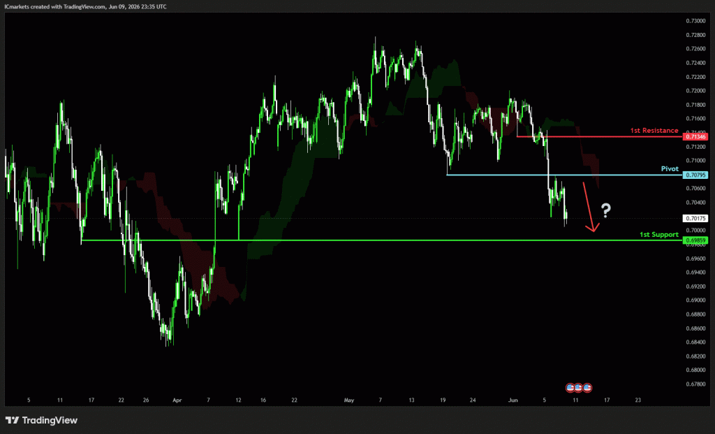Click the TradingView logo at bottom left

(41, 420)
